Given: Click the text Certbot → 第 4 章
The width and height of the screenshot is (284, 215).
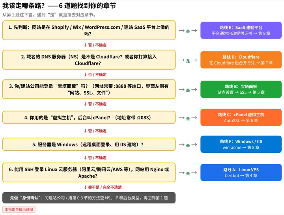Looking at the screenshot, I should (241, 176).
